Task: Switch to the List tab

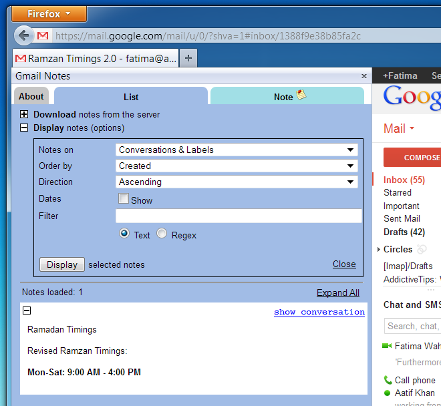Action: tap(131, 96)
